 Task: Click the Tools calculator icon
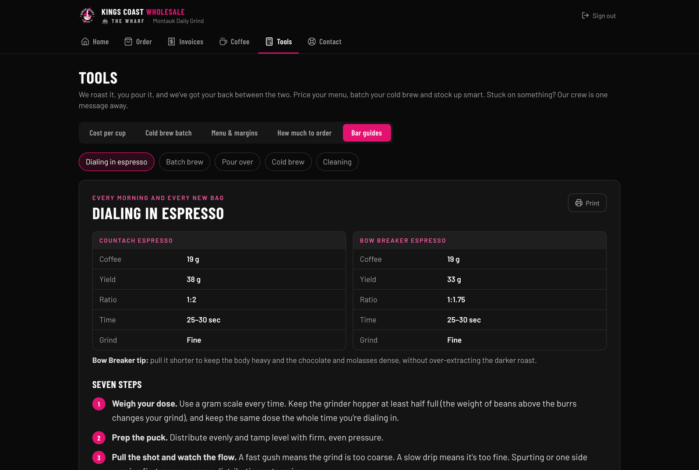tap(269, 41)
